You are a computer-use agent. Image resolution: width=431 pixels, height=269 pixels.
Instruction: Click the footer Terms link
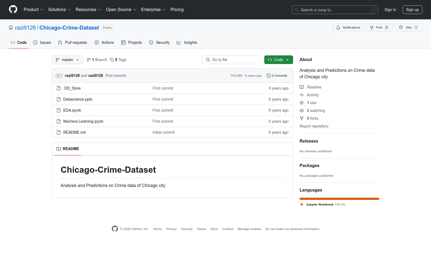coord(157,229)
